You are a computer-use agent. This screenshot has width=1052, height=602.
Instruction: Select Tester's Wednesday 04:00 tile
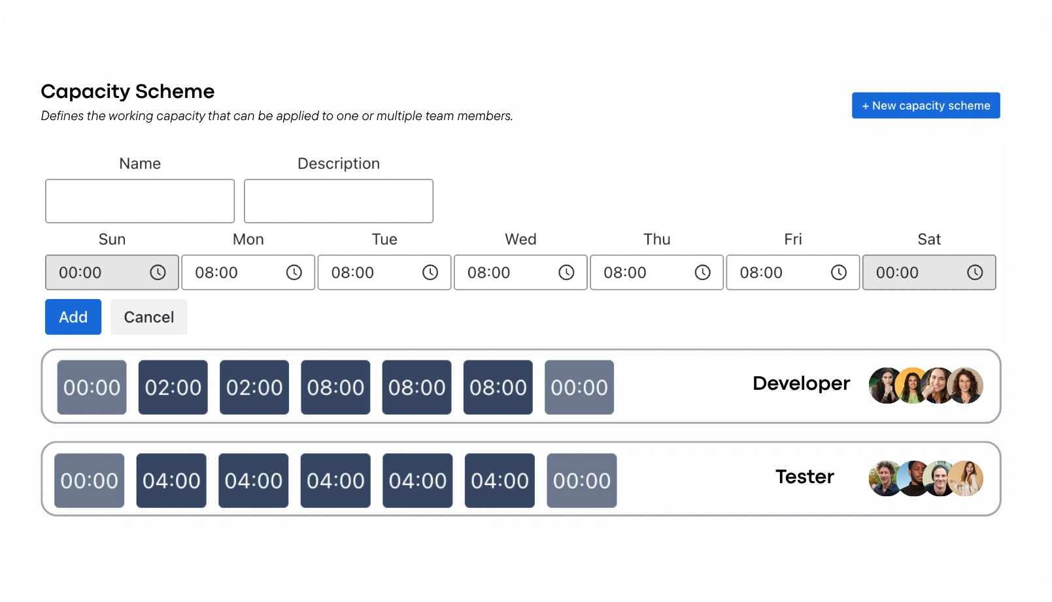tap(335, 481)
